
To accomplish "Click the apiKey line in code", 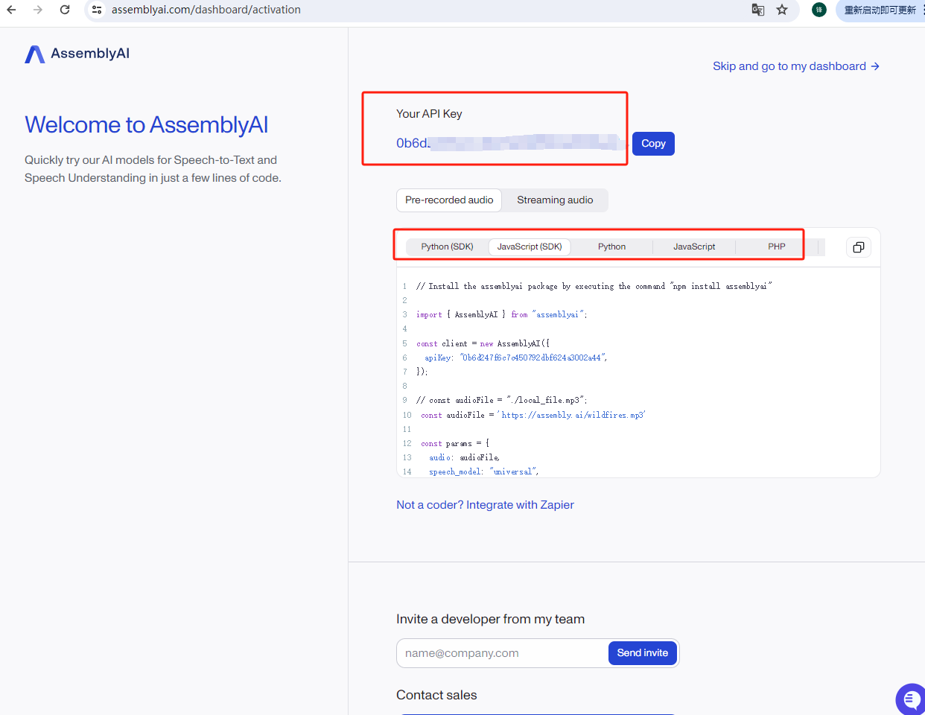I will click(515, 357).
